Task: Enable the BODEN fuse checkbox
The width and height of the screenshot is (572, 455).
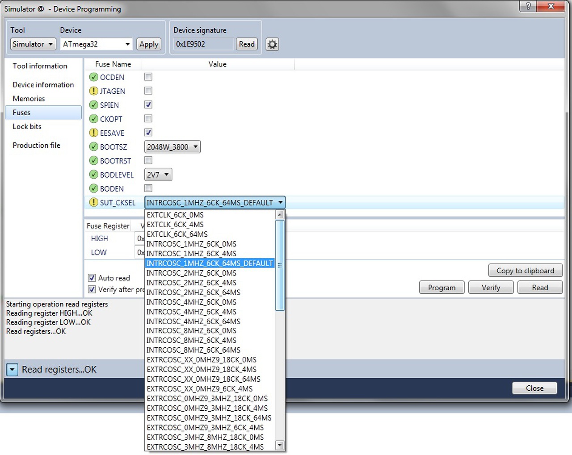Action: [x=148, y=188]
